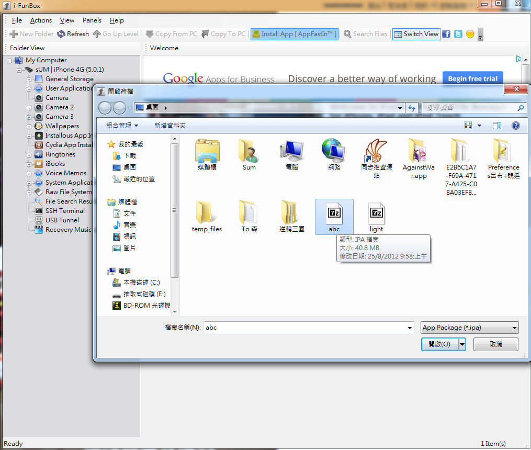Select the light IPA file

point(376,217)
